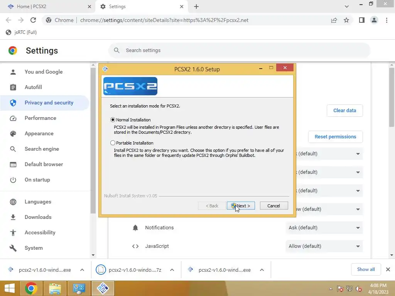This screenshot has height=296, width=395.
Task: Open Privacy and security section
Action: (45, 103)
